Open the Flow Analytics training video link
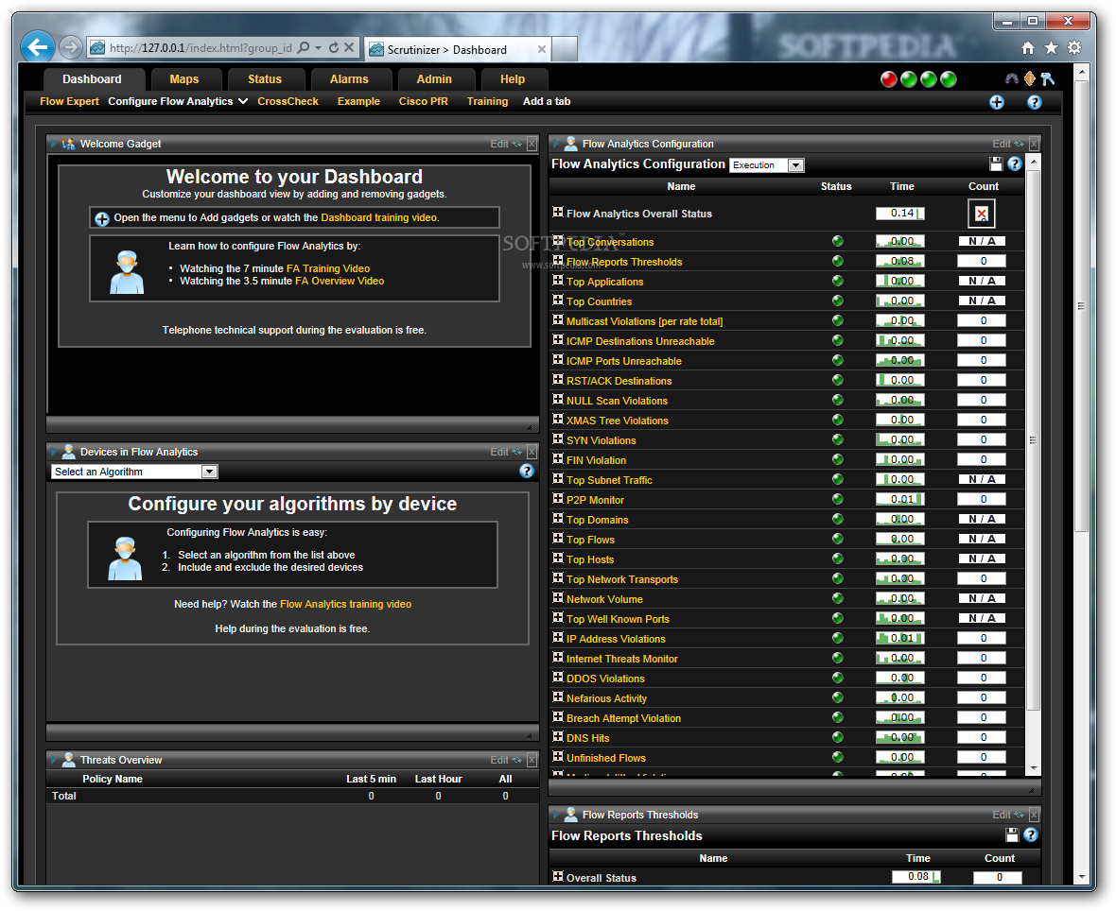Image resolution: width=1116 pixels, height=911 pixels. [x=346, y=605]
